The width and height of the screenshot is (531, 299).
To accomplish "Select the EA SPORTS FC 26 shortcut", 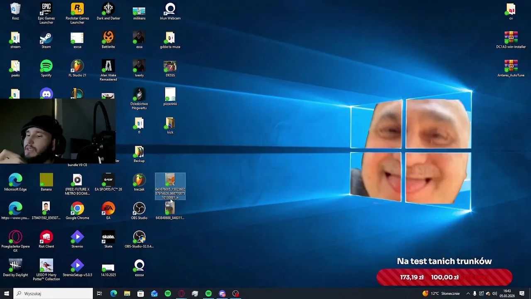I will (108, 183).
